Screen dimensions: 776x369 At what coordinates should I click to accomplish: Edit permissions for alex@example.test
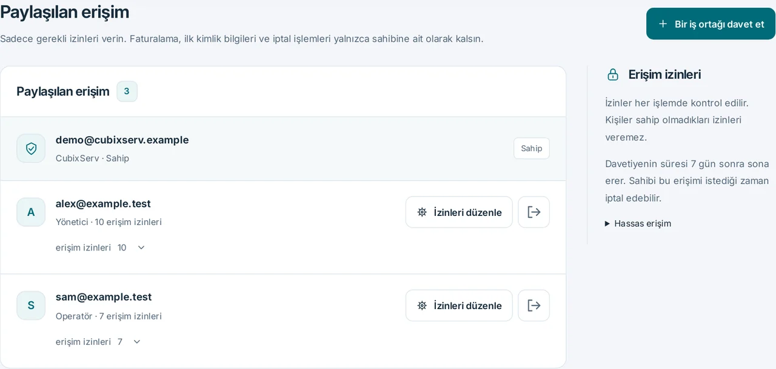(459, 212)
